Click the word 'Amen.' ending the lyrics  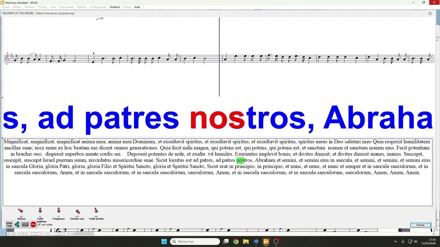pyautogui.click(x=413, y=173)
